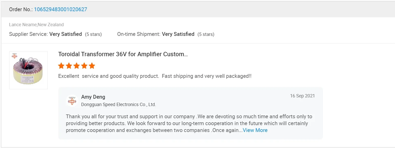
Task: Click the Amy Deng replier name
Action: tap(93, 97)
